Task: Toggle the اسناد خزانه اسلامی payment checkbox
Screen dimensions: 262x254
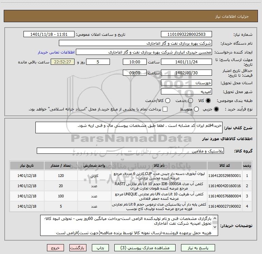Action: pyautogui.click(x=165, y=109)
